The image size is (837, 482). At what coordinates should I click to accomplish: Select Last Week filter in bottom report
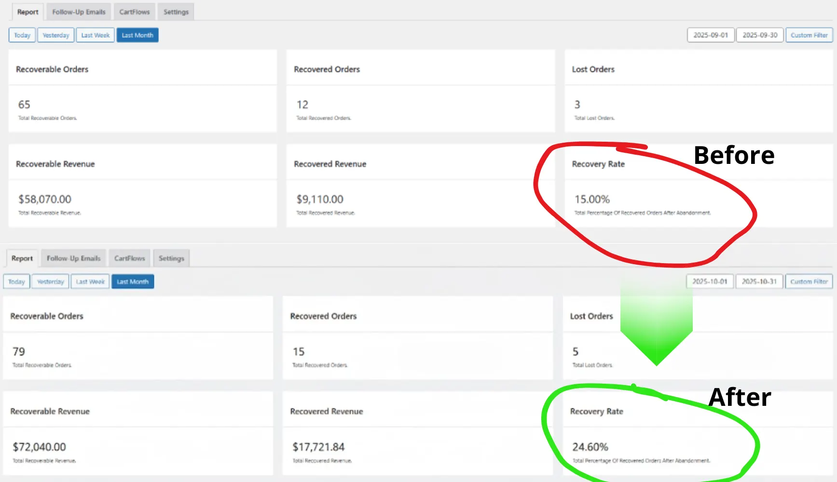[90, 281]
